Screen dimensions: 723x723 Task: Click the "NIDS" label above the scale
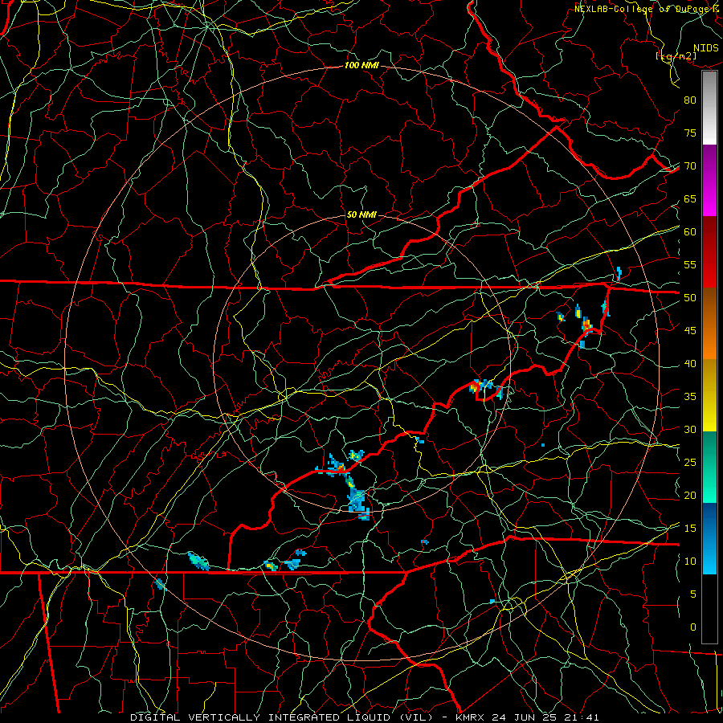click(705, 48)
